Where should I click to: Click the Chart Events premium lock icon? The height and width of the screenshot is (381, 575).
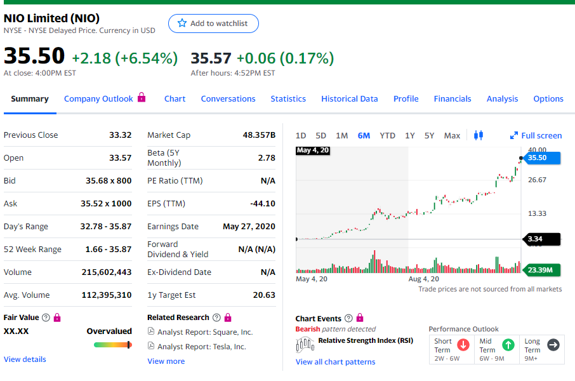point(359,318)
